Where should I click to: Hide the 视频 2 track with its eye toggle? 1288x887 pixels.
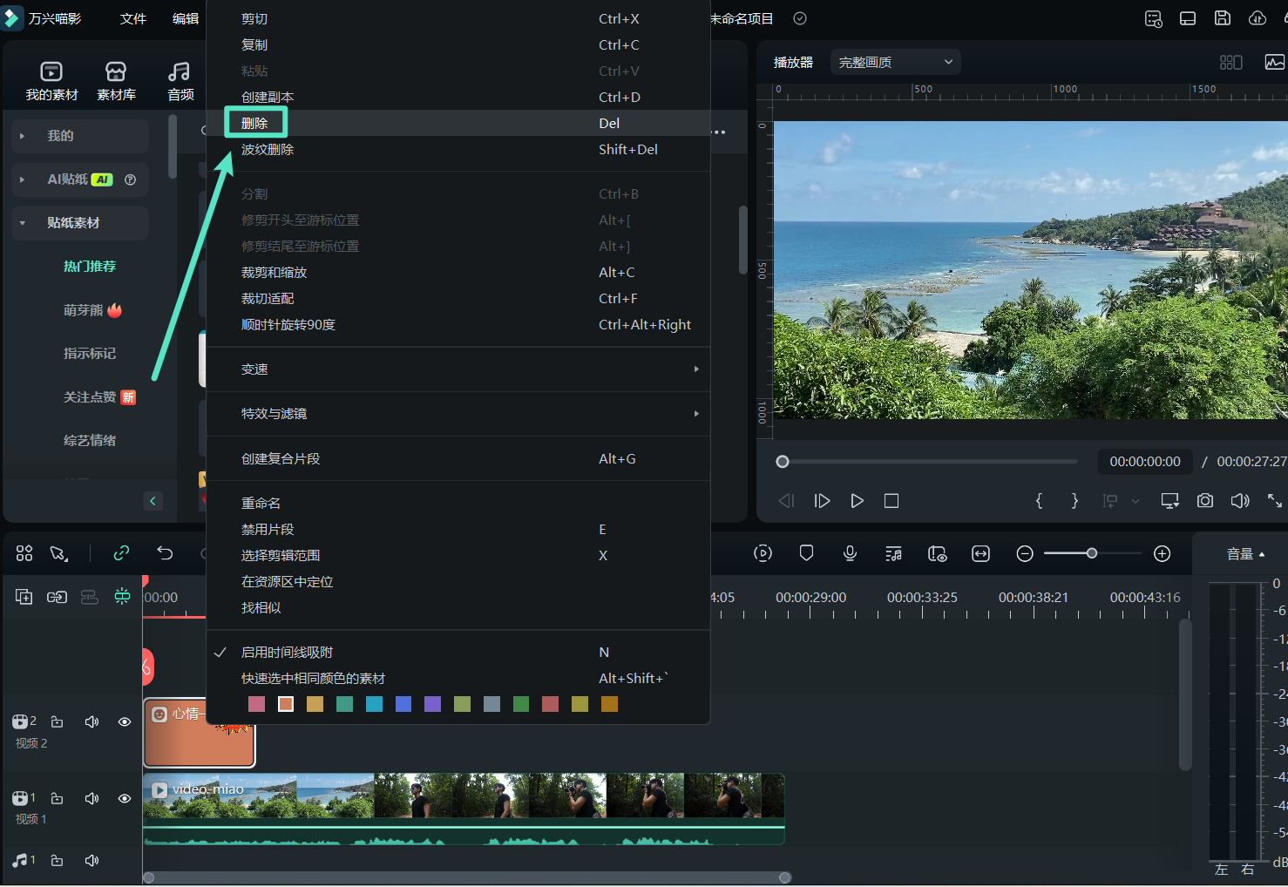(124, 721)
